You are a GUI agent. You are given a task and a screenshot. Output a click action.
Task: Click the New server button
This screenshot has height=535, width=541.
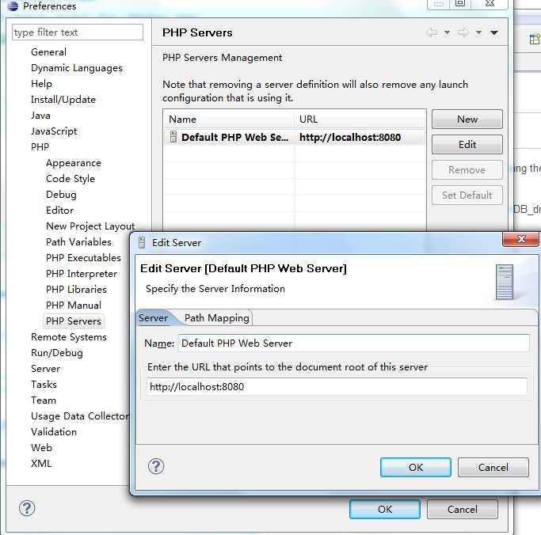(x=467, y=120)
